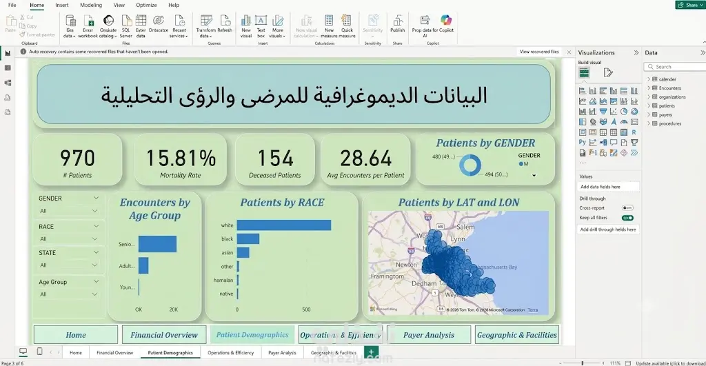The image size is (706, 366).
Task: Select the trophy metrics visual icon
Action: pos(634,143)
